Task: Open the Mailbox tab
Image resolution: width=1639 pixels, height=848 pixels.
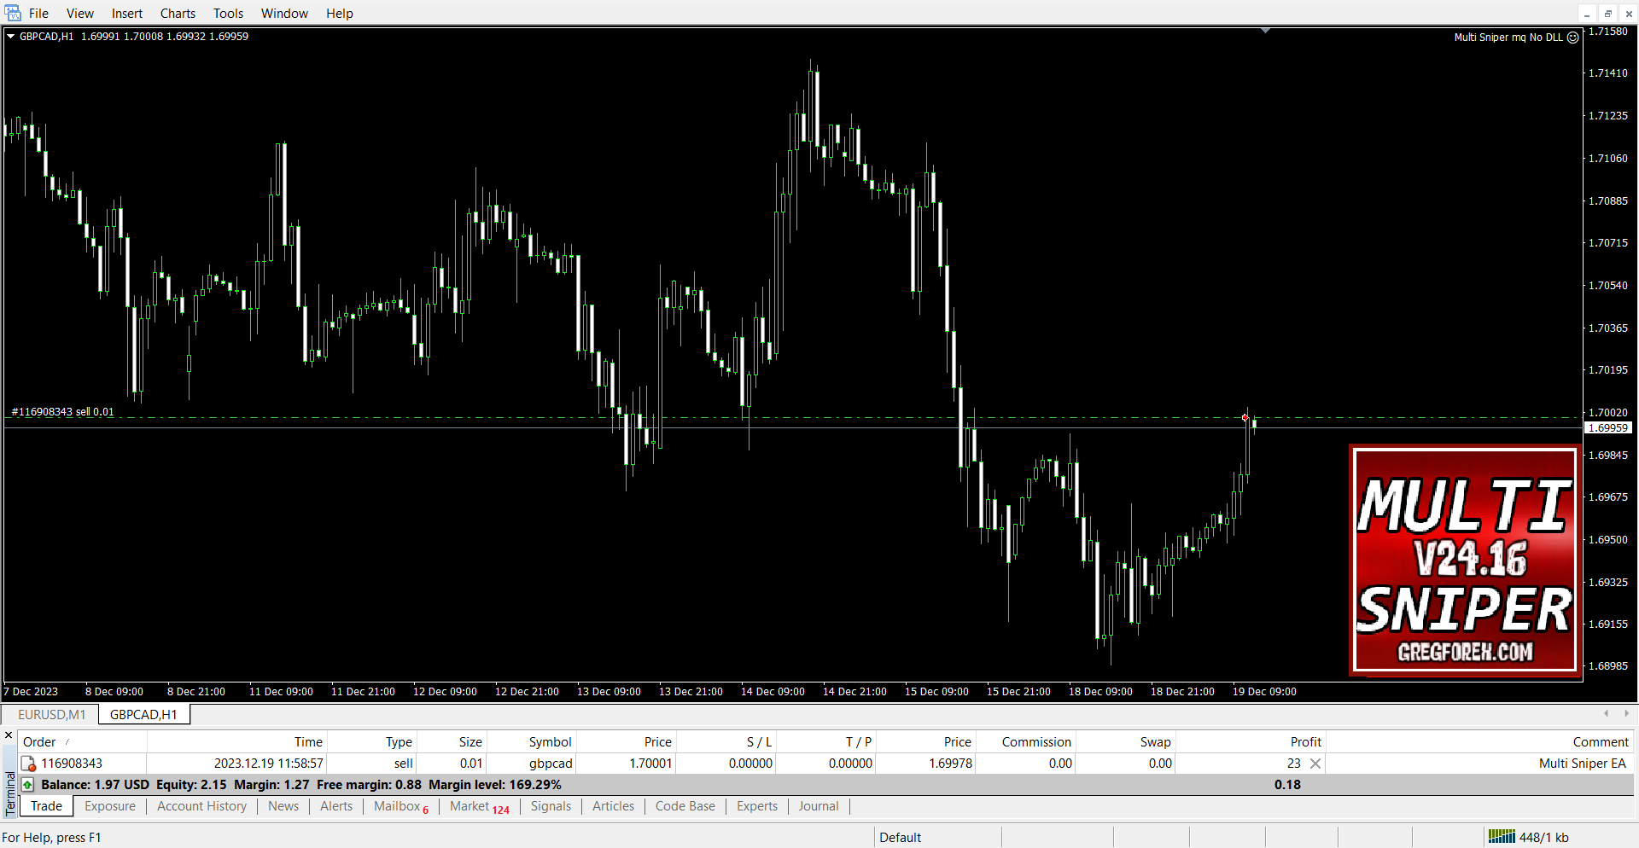Action: (397, 806)
